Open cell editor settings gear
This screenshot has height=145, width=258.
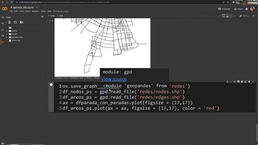coord(242,81)
